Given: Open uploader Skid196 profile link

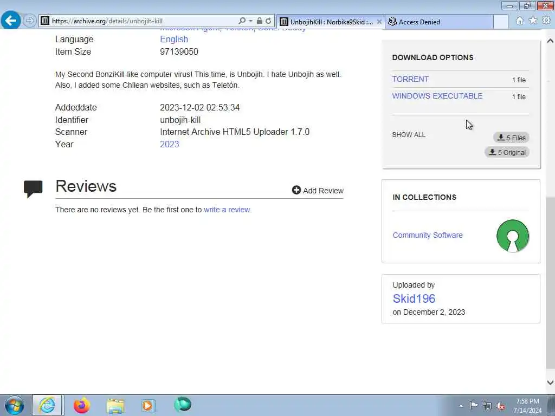Looking at the screenshot, I should coord(414,298).
